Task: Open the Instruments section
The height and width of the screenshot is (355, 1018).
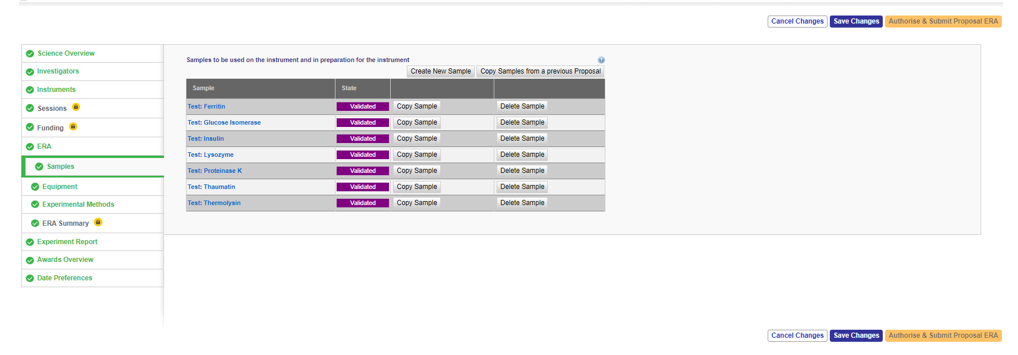Action: [x=56, y=90]
